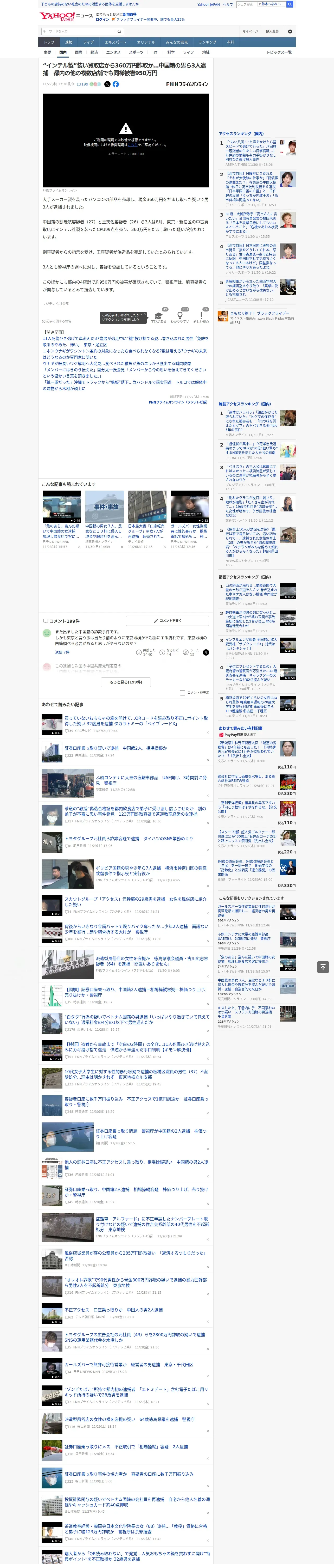Viewport: 334px width, 1564px height.
Task: Click green commenter avatar icon
Action: coord(47,633)
